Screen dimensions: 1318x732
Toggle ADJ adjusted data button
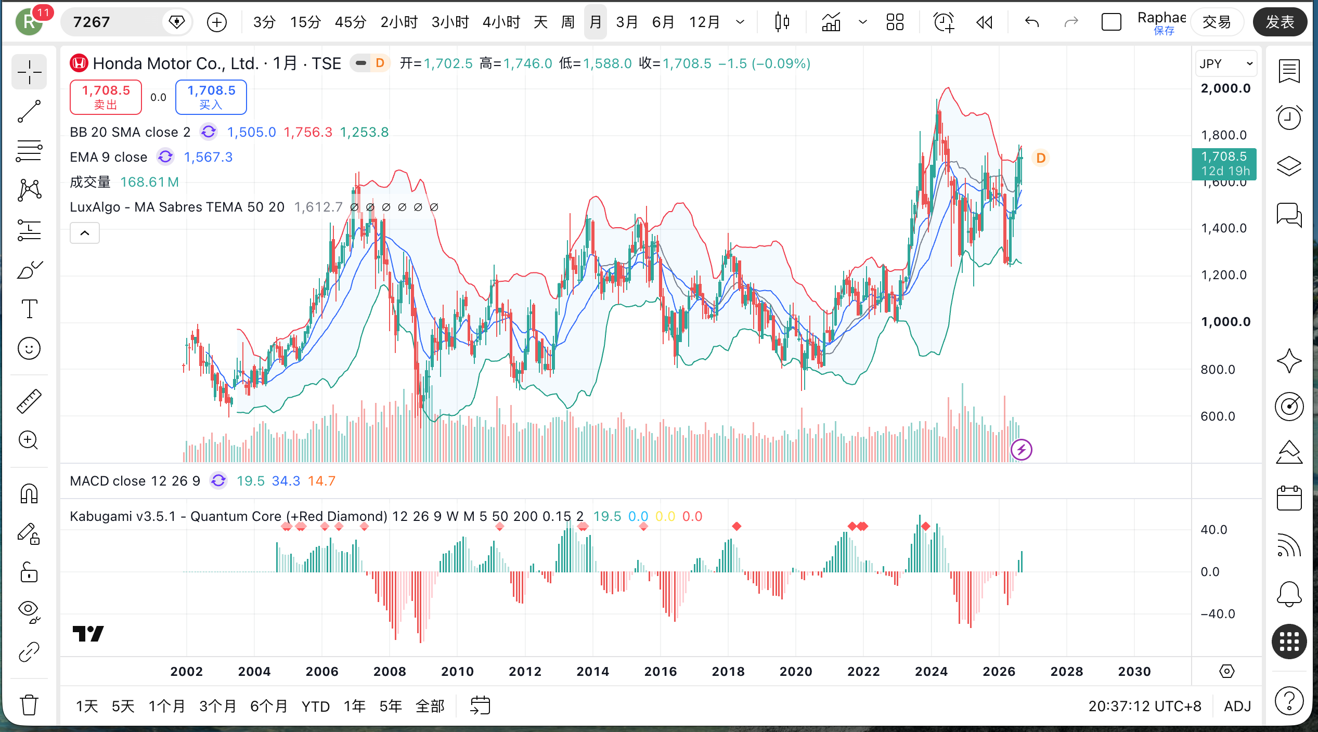(1237, 706)
